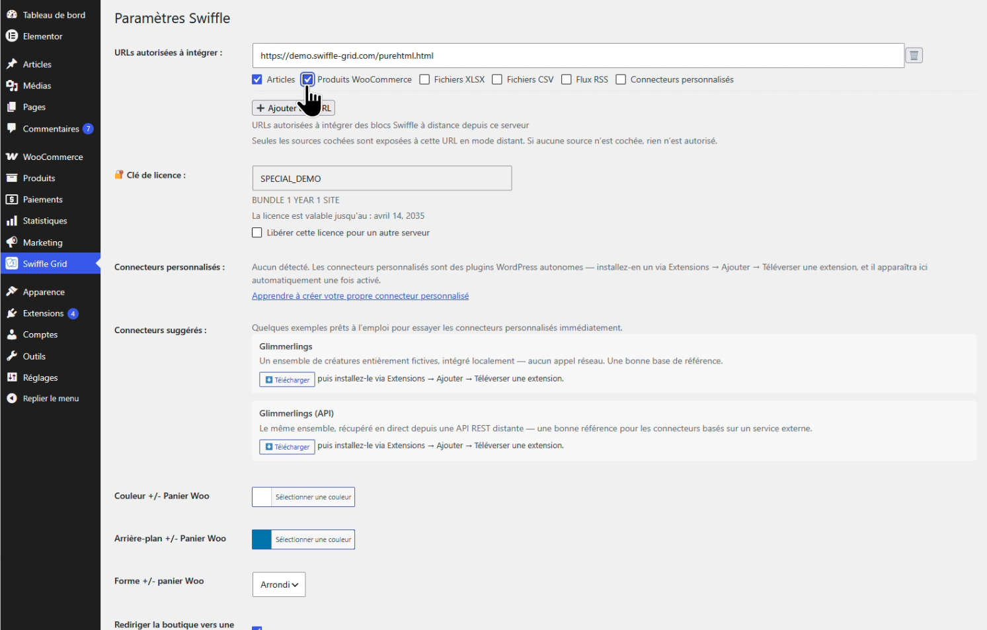The width and height of the screenshot is (987, 630).
Task: Check the Connecteurs personnalisés source checkbox
Action: (x=621, y=79)
